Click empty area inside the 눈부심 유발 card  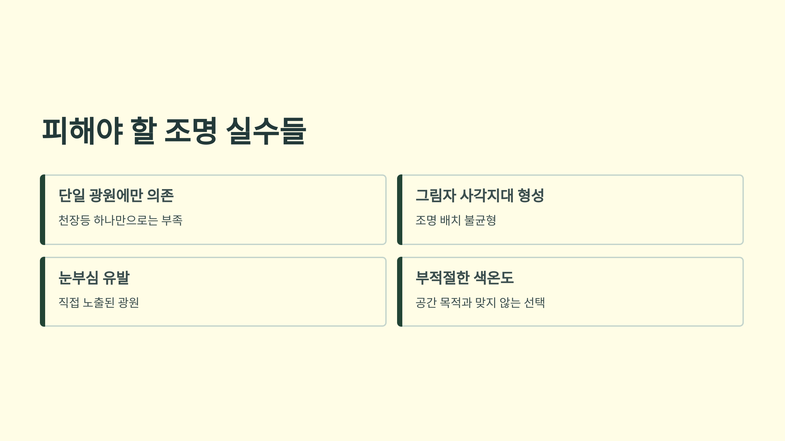262,292
